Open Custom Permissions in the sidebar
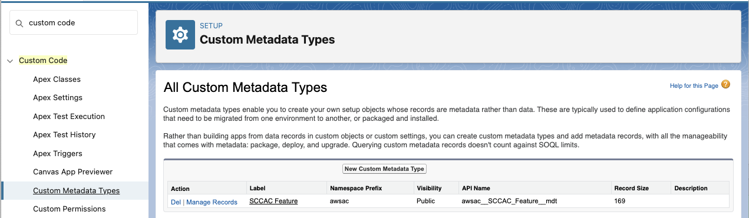Image resolution: width=749 pixels, height=218 pixels. 70,209
